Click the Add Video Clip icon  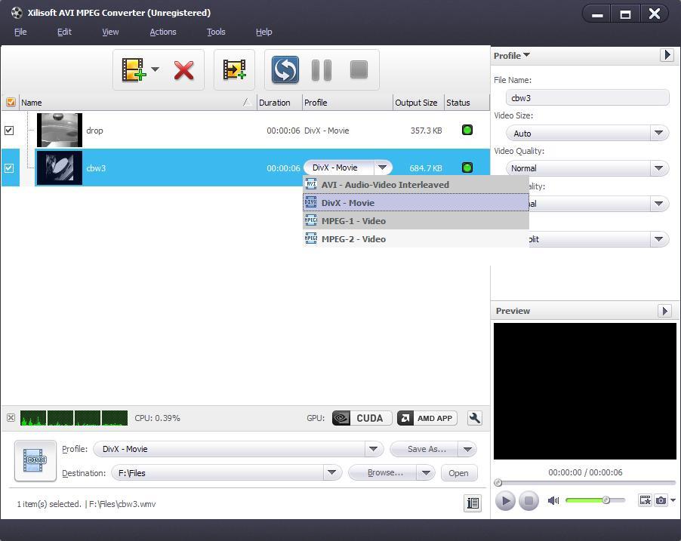coord(234,69)
